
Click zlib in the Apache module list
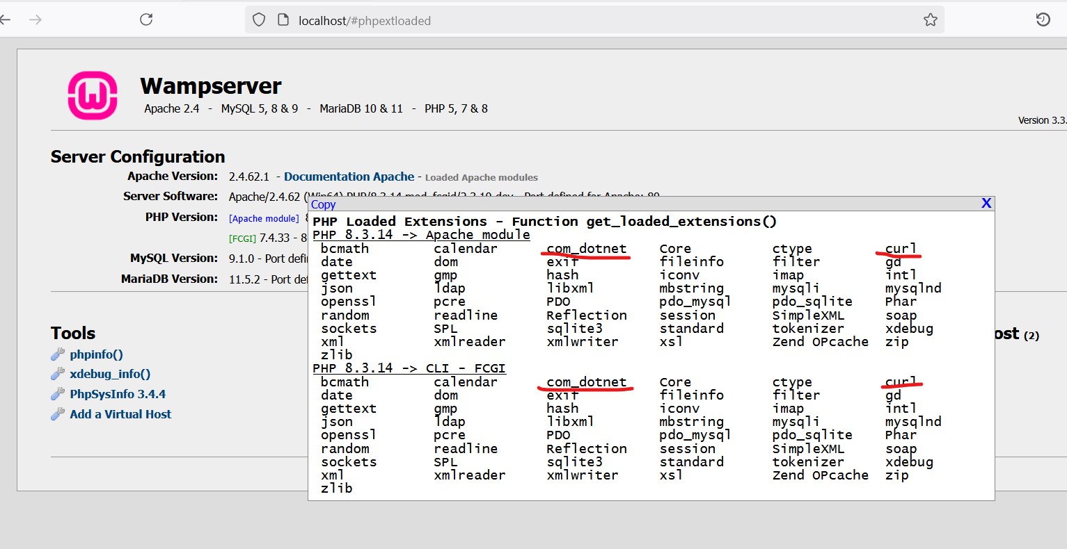[x=337, y=355]
